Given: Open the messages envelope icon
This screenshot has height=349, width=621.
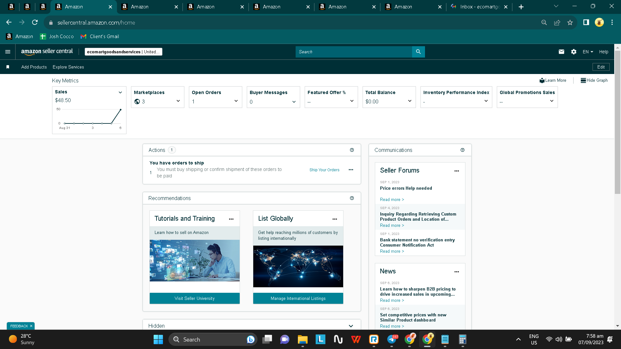Looking at the screenshot, I should point(561,52).
